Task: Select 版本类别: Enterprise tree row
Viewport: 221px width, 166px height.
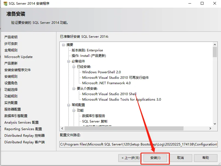Action: coord(87,50)
